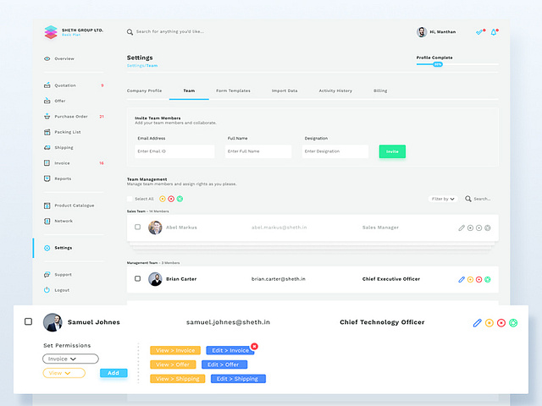Image resolution: width=542 pixels, height=406 pixels.
Task: Click Samuel Johnes' yellow circle icon
Action: 489,323
